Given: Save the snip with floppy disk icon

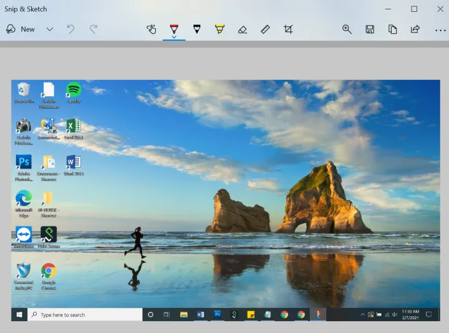Looking at the screenshot, I should pyautogui.click(x=370, y=29).
